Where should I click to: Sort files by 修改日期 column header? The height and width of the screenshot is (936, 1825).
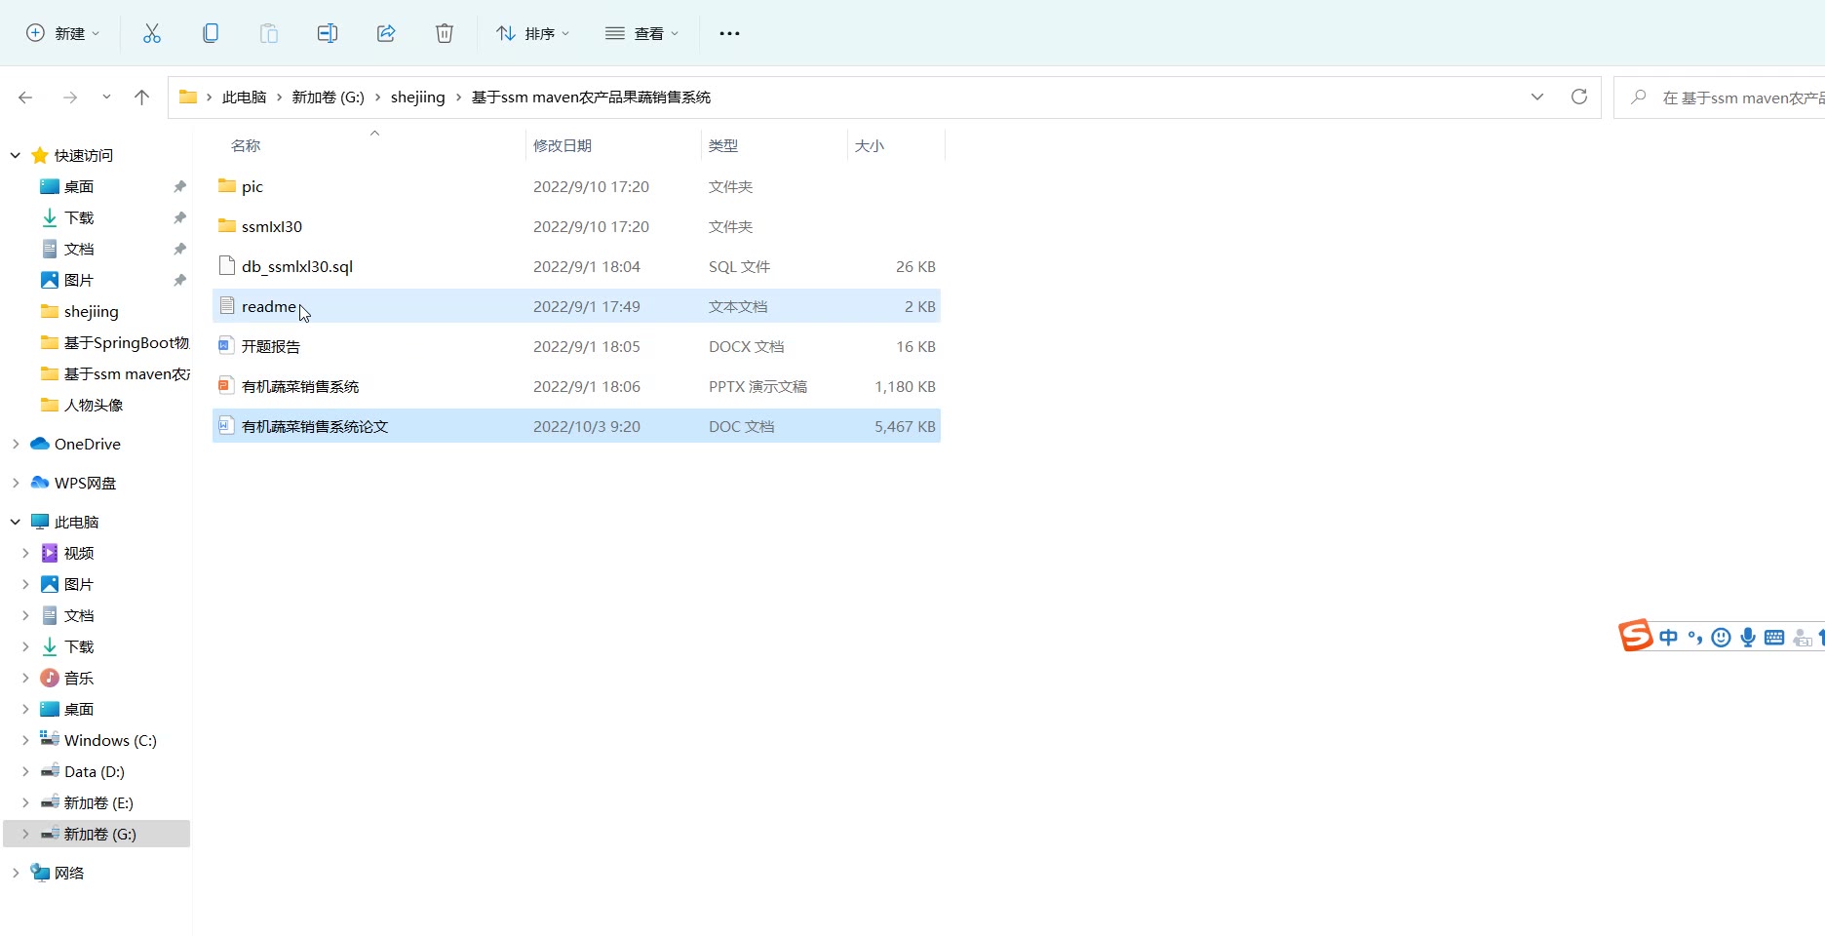pyautogui.click(x=563, y=145)
